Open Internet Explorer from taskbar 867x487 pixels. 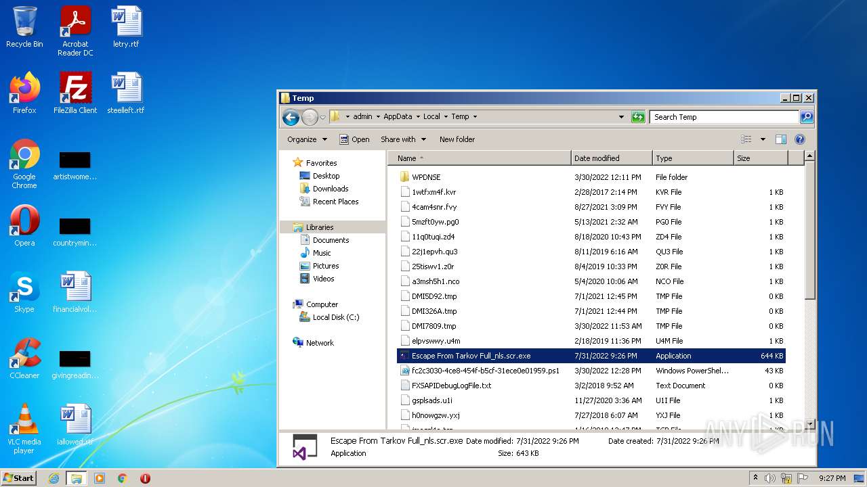[54, 478]
